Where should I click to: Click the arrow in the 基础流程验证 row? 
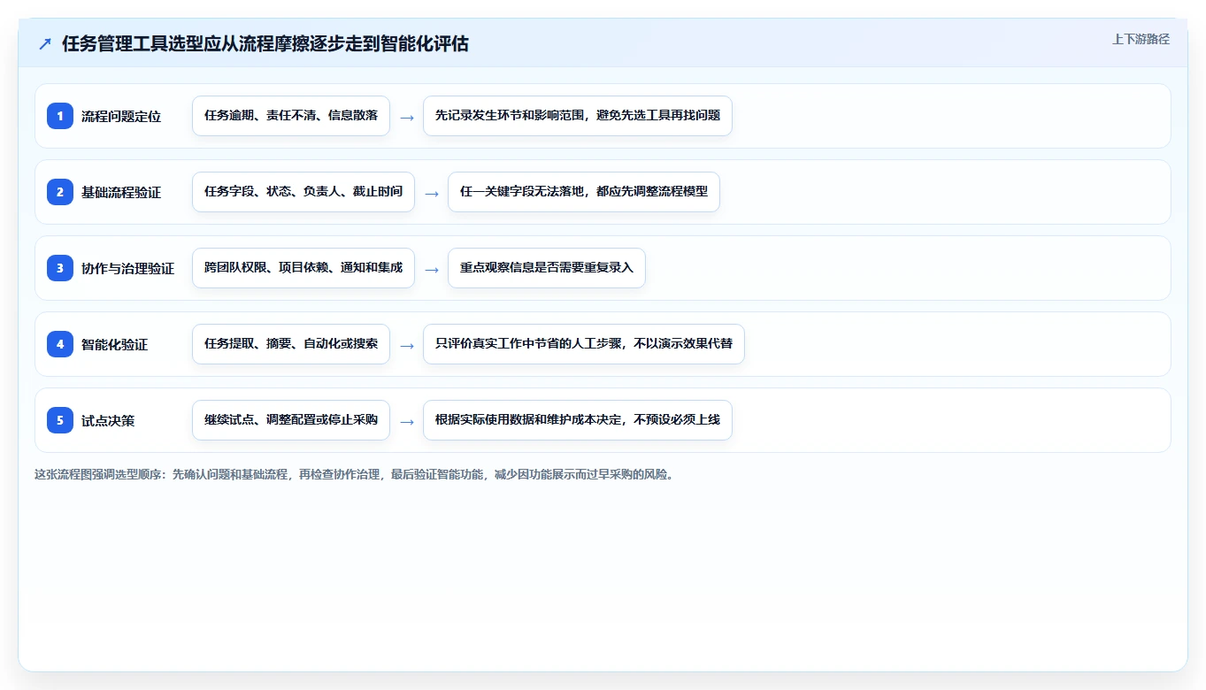tap(432, 193)
